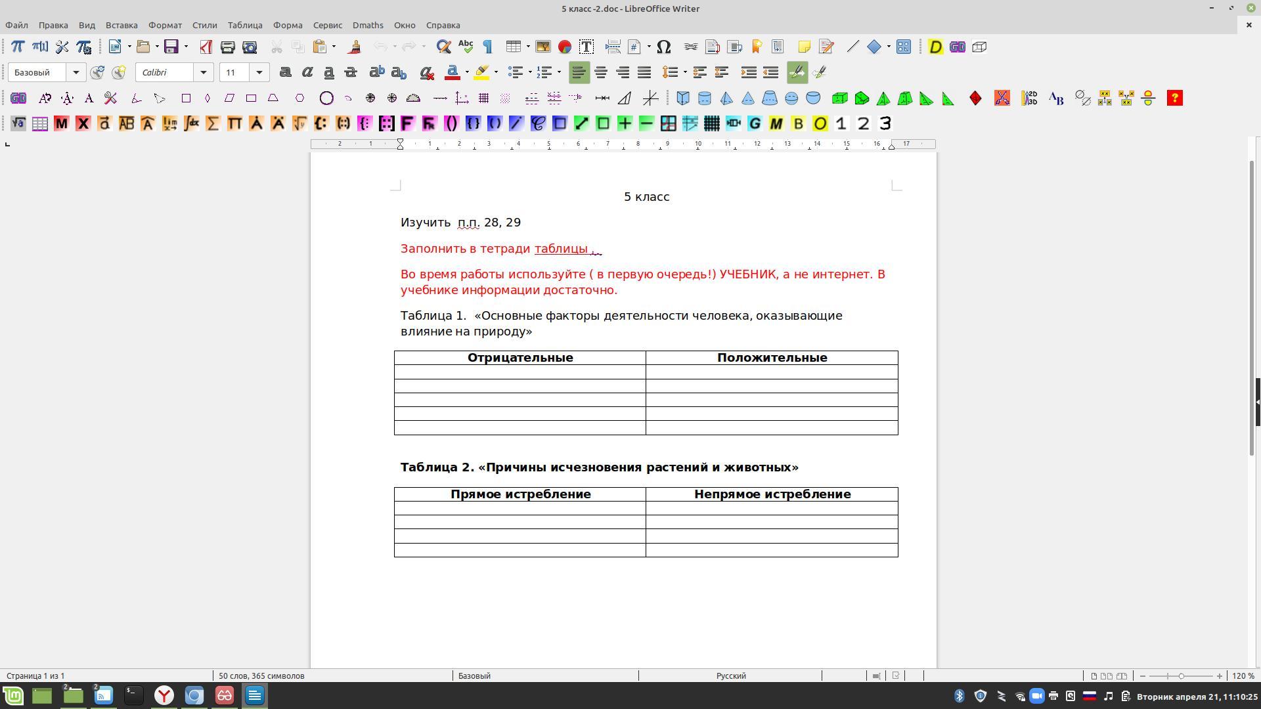Open the Таблица menu
This screenshot has height=709, width=1261.
tap(245, 25)
